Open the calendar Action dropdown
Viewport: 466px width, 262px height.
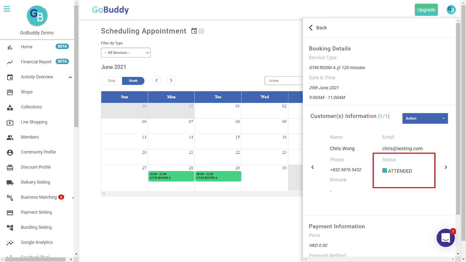point(284,81)
